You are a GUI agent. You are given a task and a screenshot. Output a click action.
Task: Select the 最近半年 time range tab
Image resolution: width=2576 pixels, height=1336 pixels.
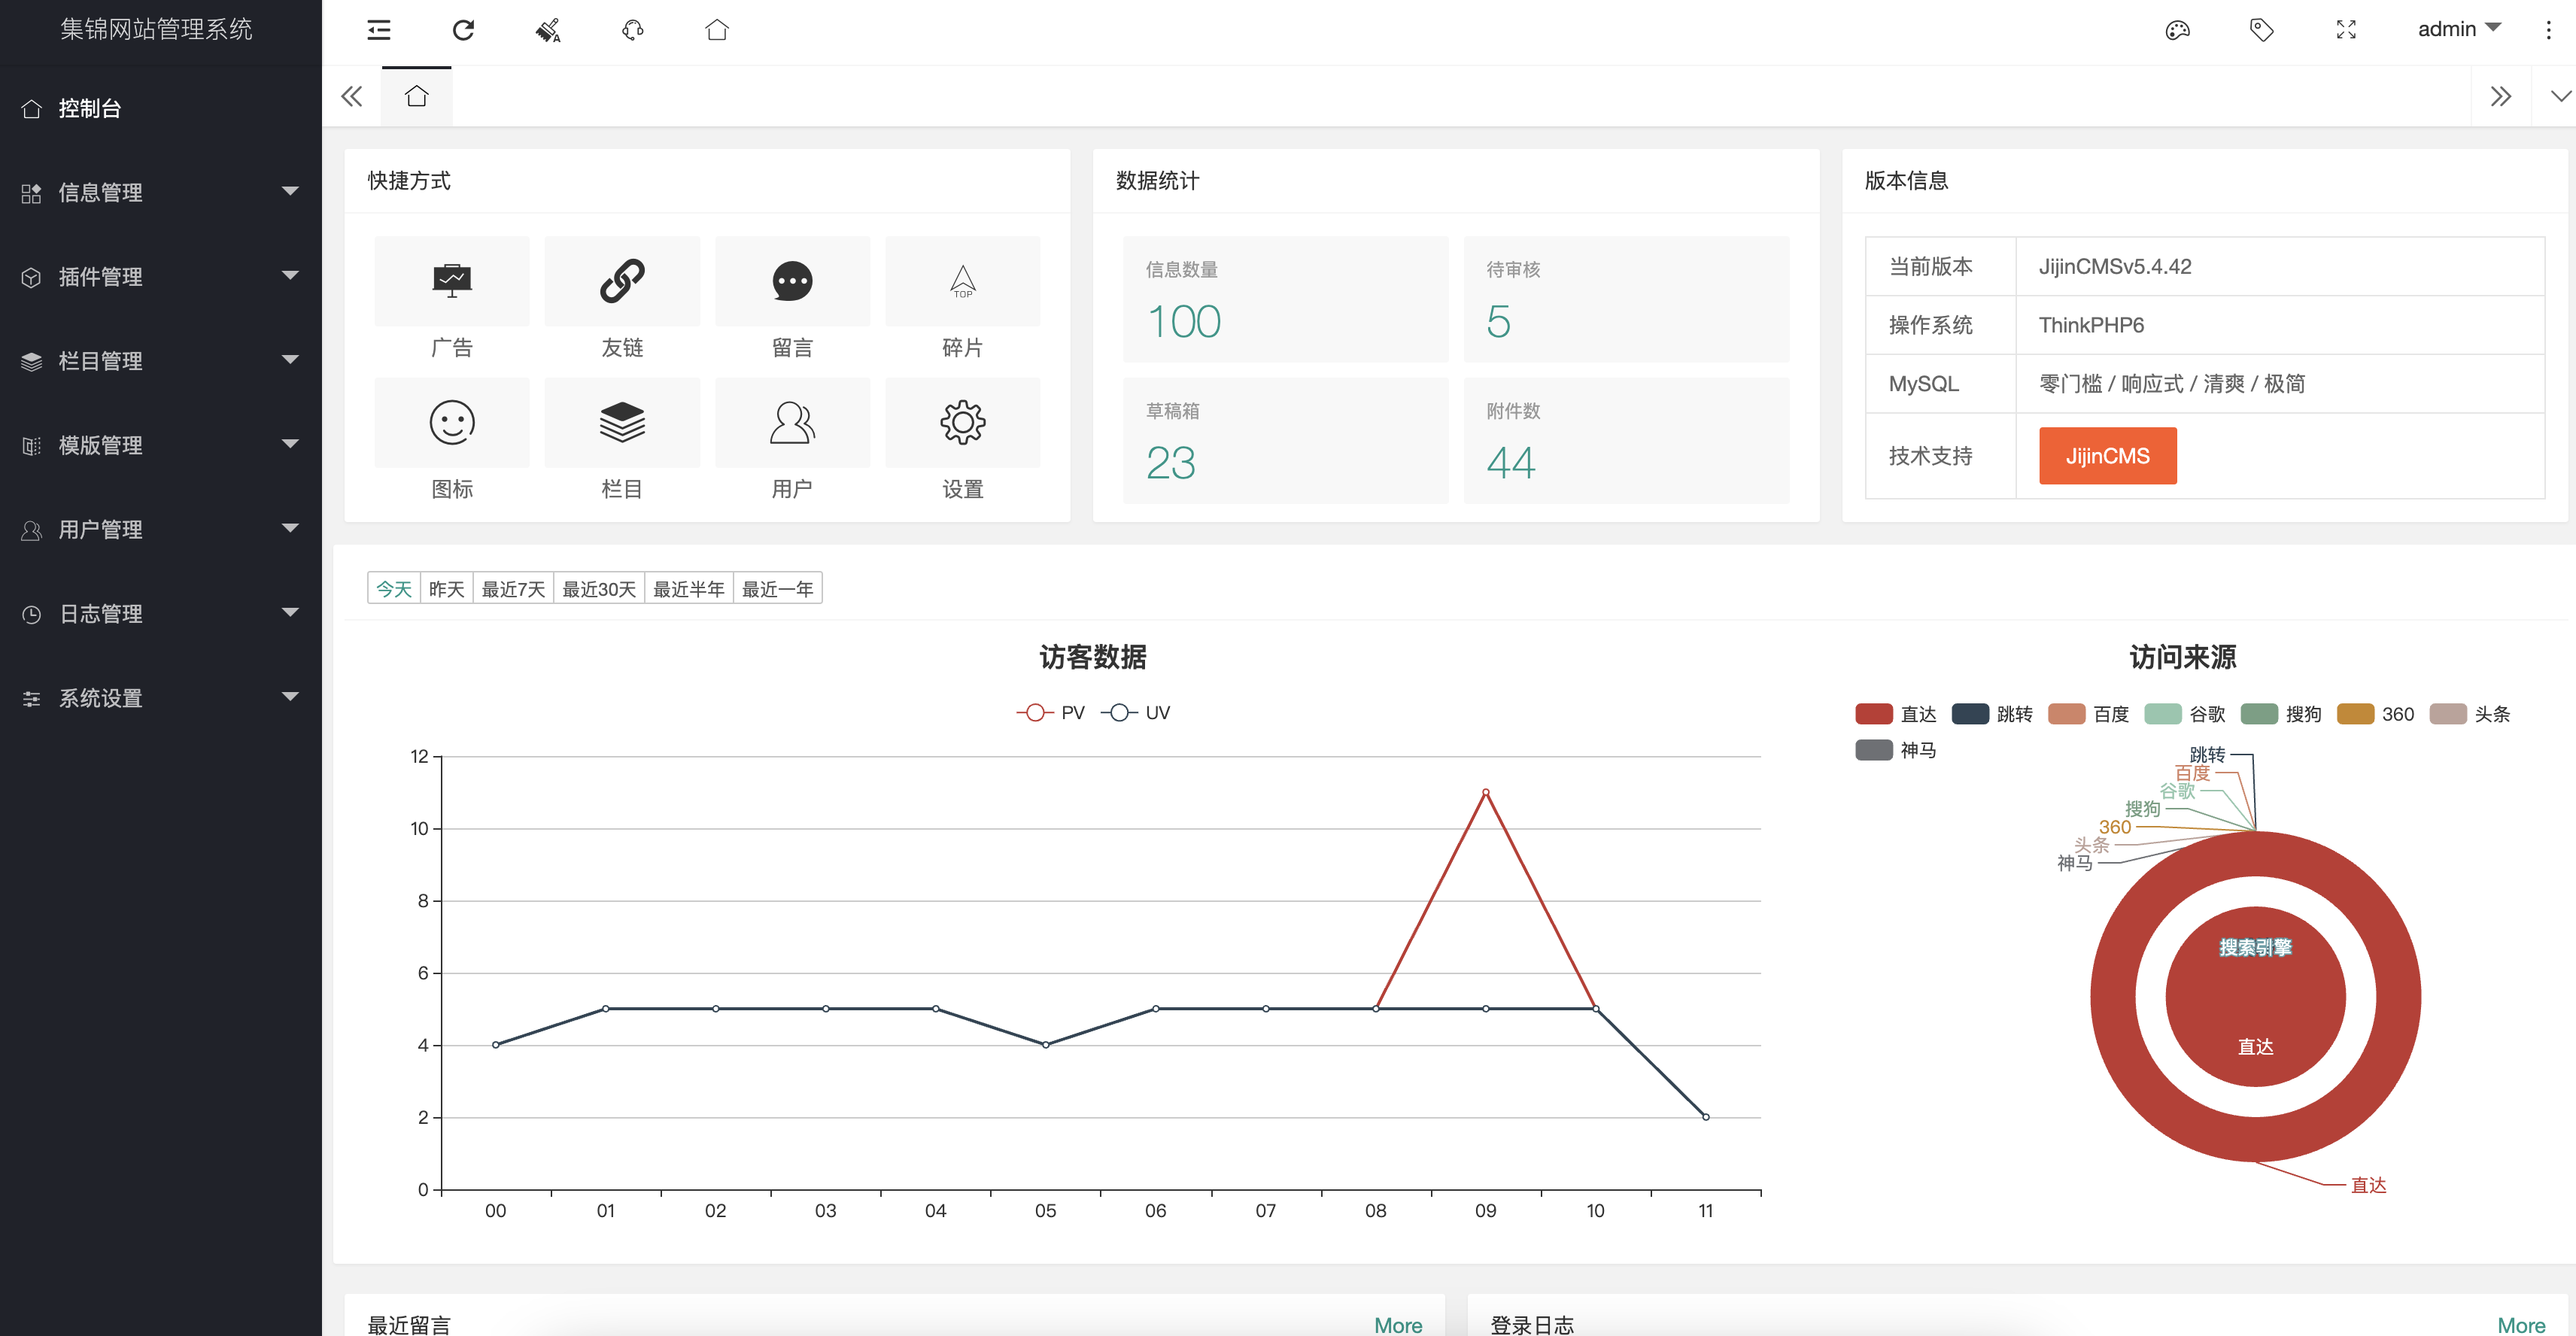[x=689, y=589]
